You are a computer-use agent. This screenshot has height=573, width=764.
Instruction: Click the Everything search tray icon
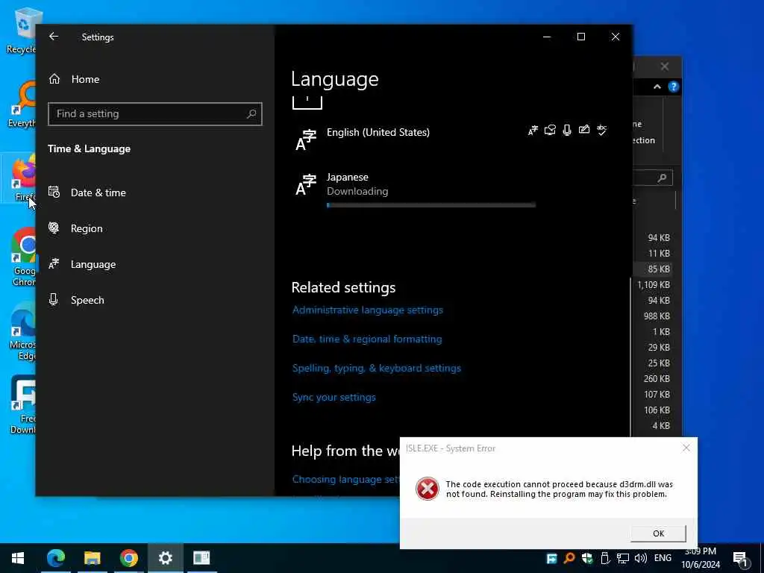click(569, 558)
